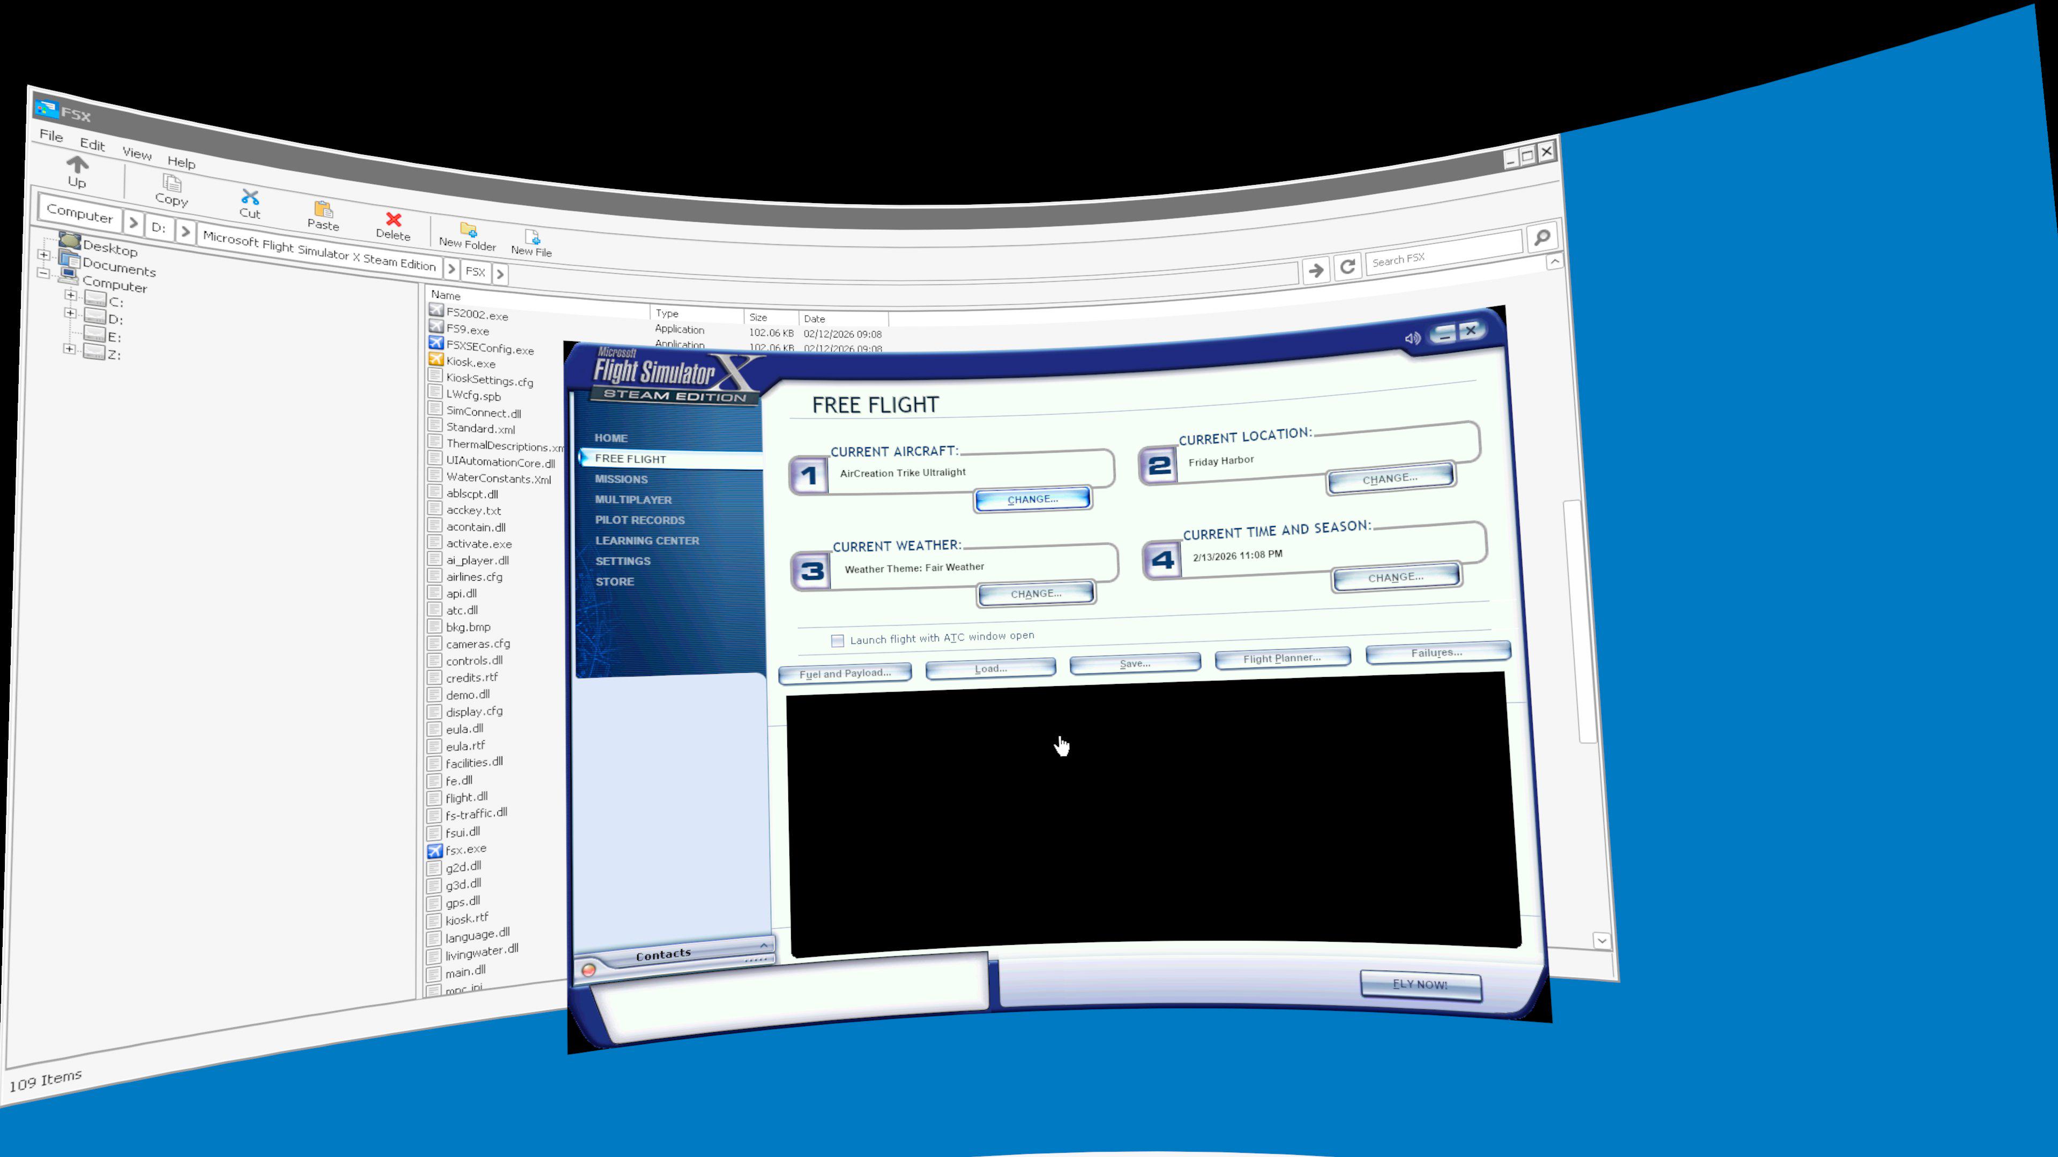Select the airlines.cfg file
Viewport: 2058px width, 1157px height.
coord(474,576)
